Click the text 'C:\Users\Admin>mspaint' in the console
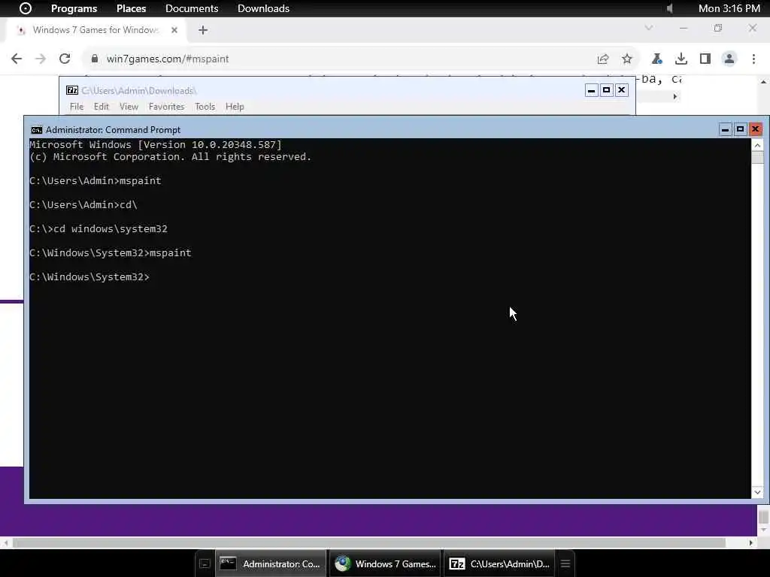The height and width of the screenshot is (577, 770). coord(95,180)
